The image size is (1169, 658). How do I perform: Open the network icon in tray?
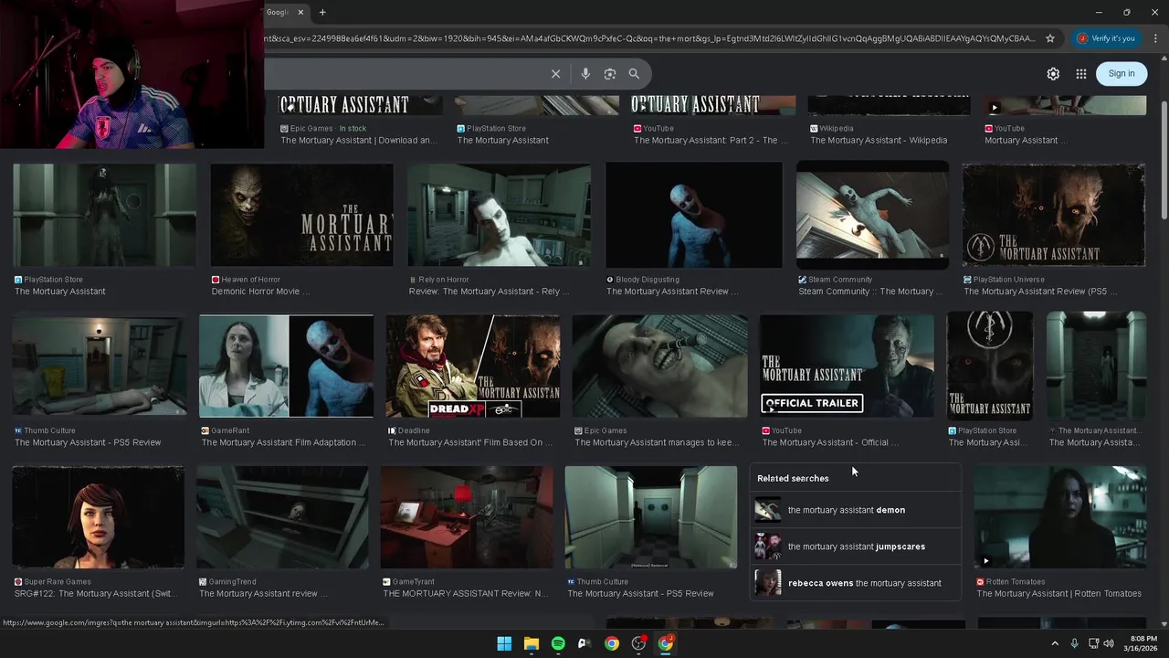[x=1093, y=643]
